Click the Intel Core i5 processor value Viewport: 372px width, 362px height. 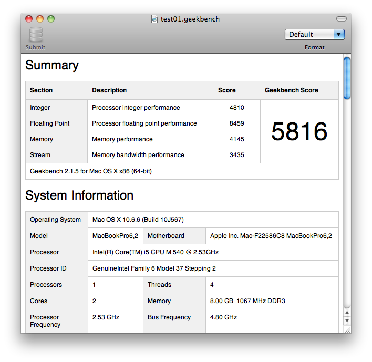point(156,252)
